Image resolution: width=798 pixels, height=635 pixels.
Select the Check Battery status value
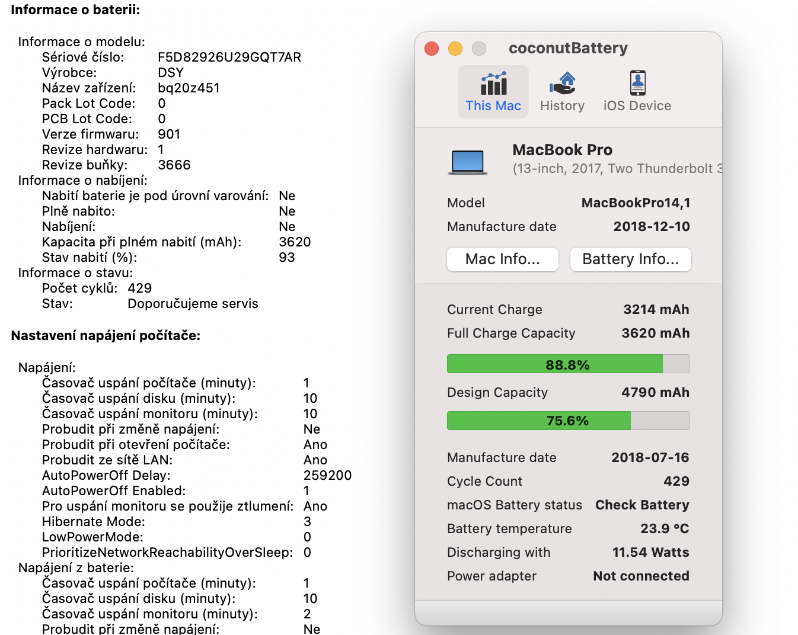click(643, 505)
